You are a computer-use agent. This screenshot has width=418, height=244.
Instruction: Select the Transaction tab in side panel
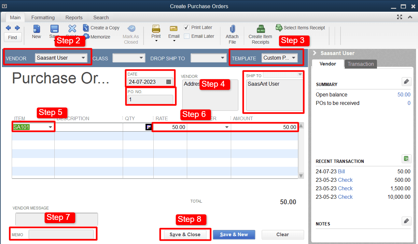point(361,64)
